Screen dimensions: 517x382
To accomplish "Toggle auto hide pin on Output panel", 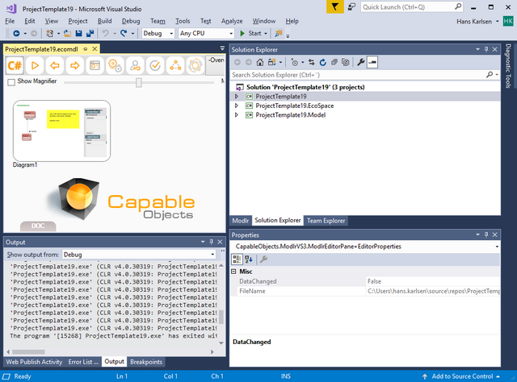I will (x=212, y=242).
